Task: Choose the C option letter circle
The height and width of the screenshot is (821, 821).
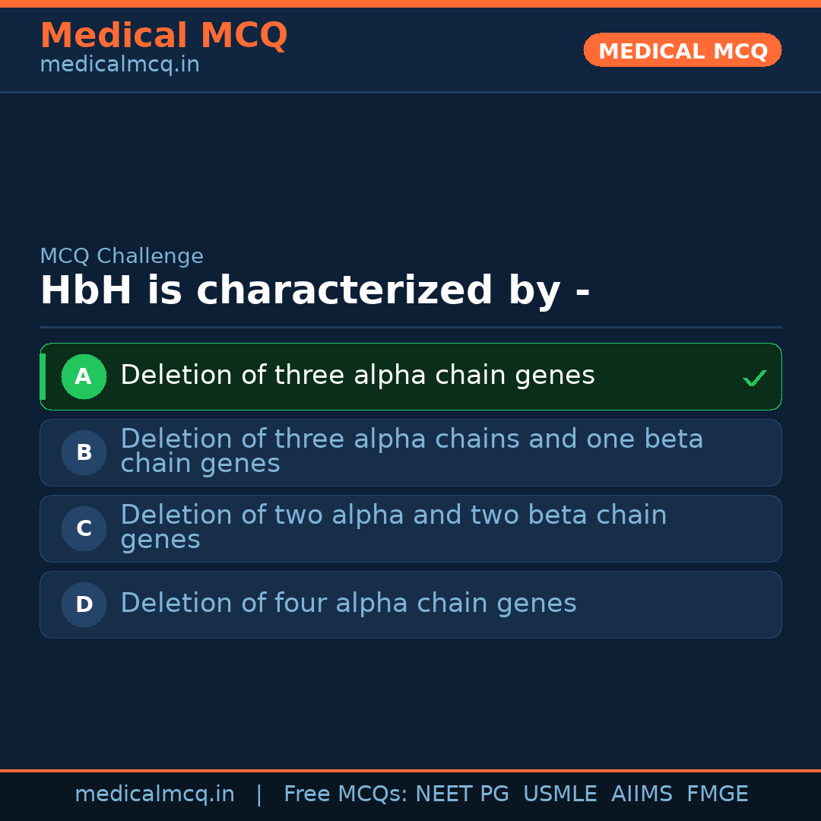Action: pos(84,528)
